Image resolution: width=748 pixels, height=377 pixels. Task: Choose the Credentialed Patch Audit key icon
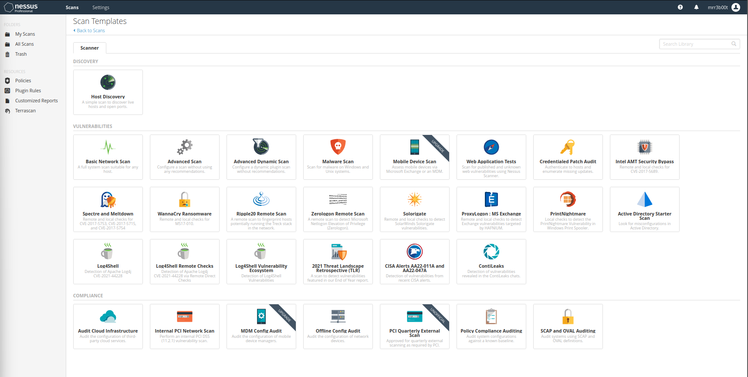pos(568,147)
